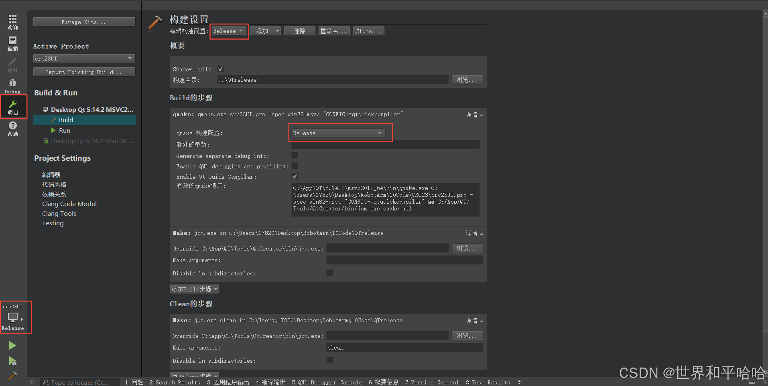Start debugging via the play-with-bug icon
Viewport: 768px width, 386px height.
pyautogui.click(x=12, y=361)
